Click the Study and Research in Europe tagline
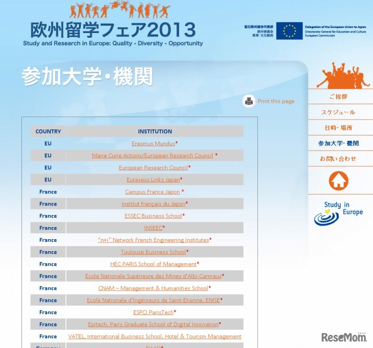This screenshot has height=348, width=373. coord(113,43)
